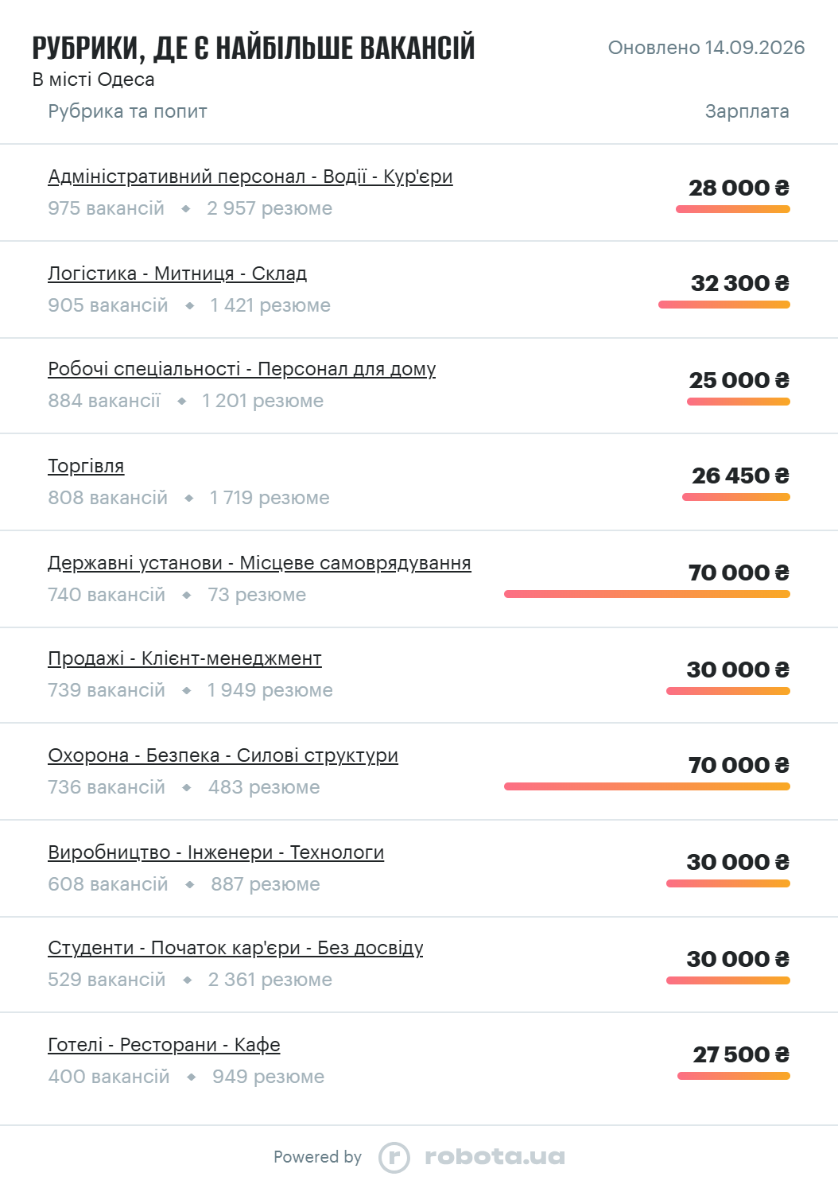838x1188 pixels.
Task: Click the 27 500 ₴ salary for Готелі
Action: point(741,1054)
